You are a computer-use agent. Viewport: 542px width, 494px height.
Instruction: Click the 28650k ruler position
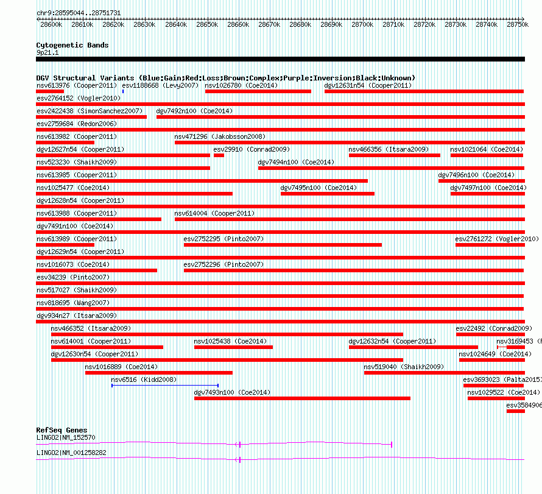(x=207, y=24)
